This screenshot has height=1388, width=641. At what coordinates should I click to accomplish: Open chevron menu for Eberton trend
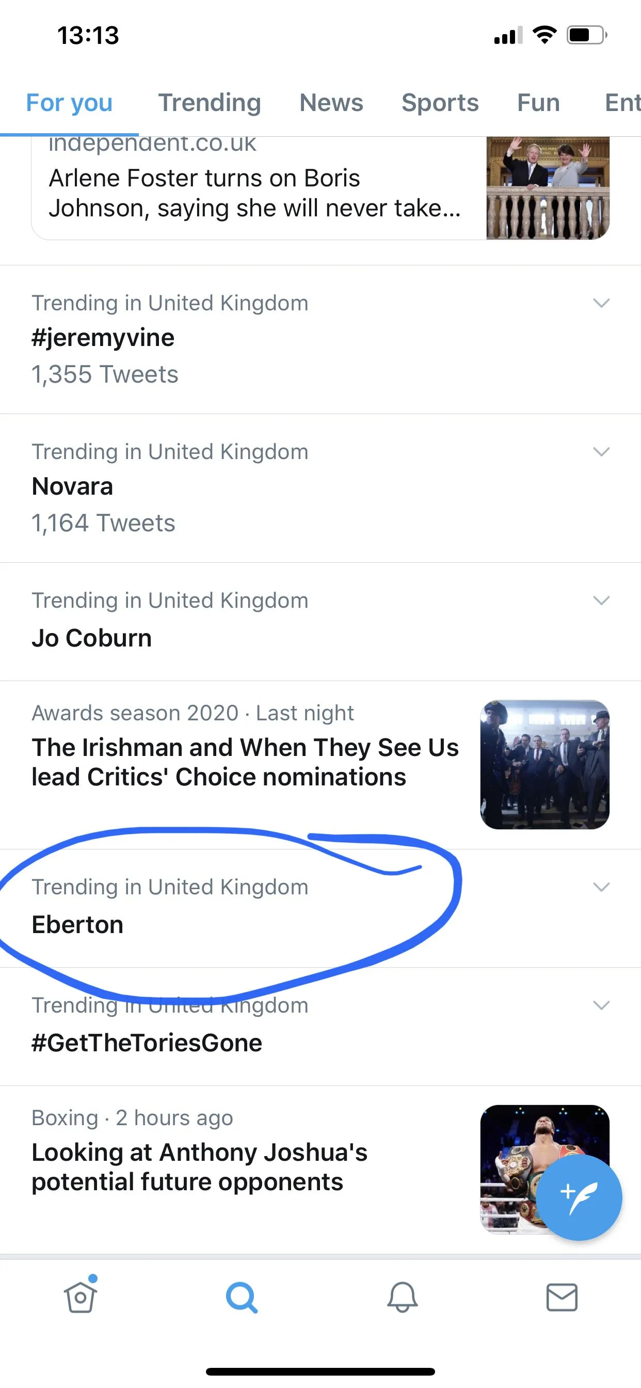click(x=601, y=887)
